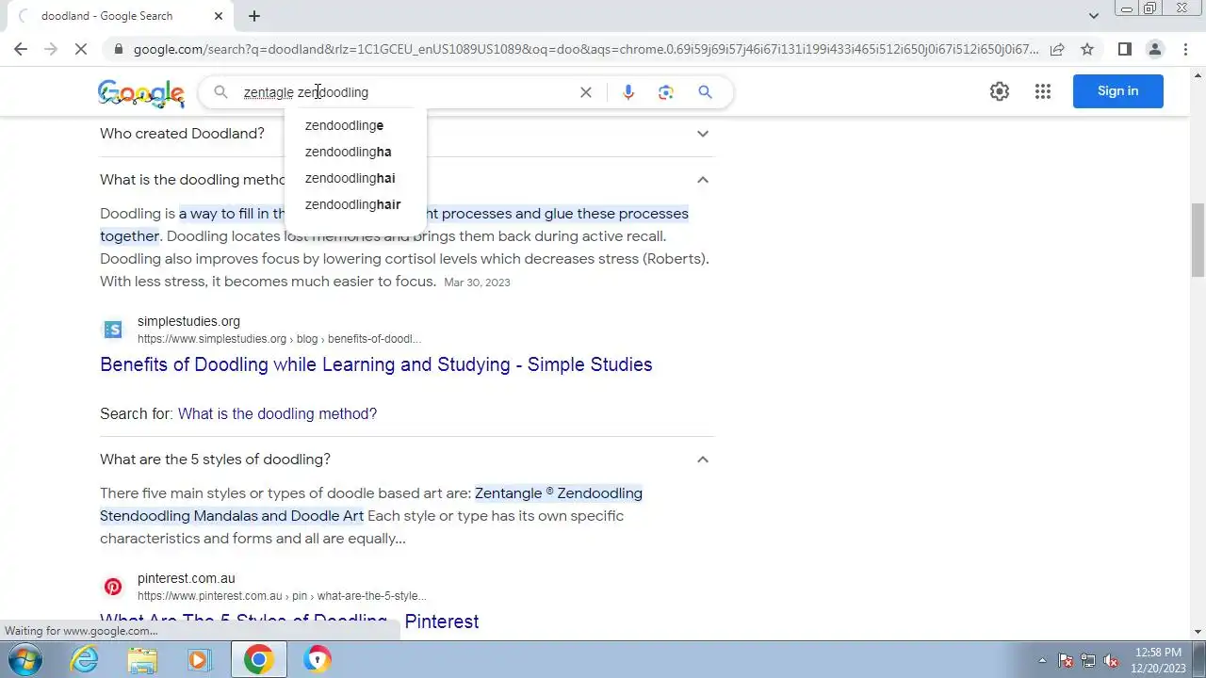Collapse 'What is the doodling method' question

[x=703, y=180]
